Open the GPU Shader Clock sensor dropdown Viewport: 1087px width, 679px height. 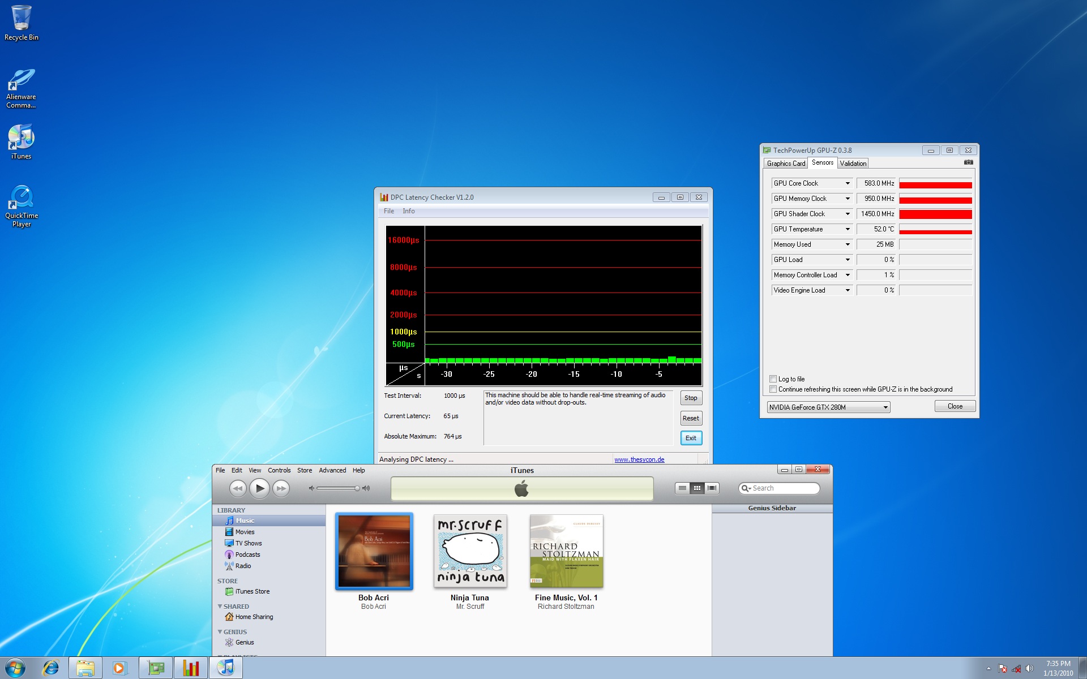(848, 214)
